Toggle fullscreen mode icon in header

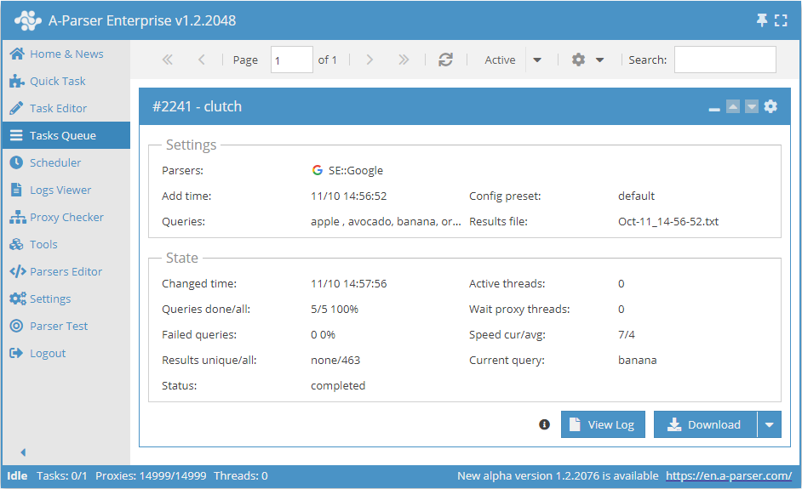781,20
